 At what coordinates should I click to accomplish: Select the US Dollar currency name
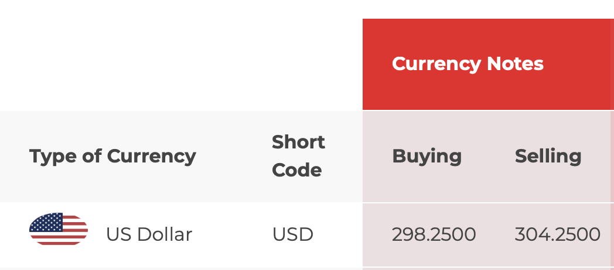tap(149, 234)
